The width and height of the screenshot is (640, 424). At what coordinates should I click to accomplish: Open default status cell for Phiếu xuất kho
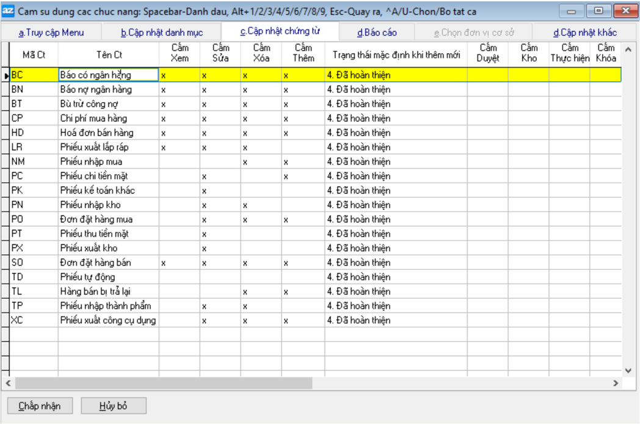[395, 248]
